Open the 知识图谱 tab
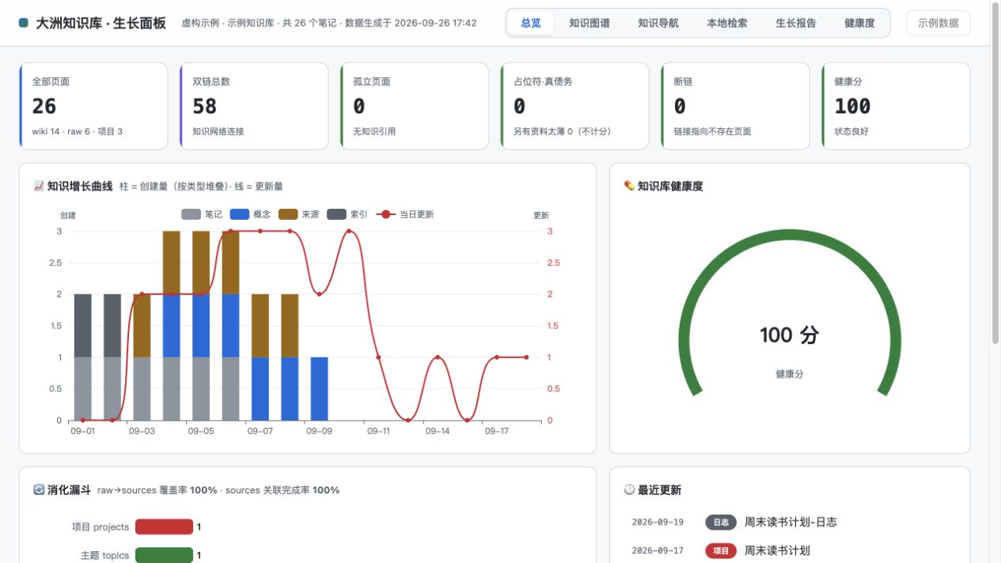 click(590, 23)
